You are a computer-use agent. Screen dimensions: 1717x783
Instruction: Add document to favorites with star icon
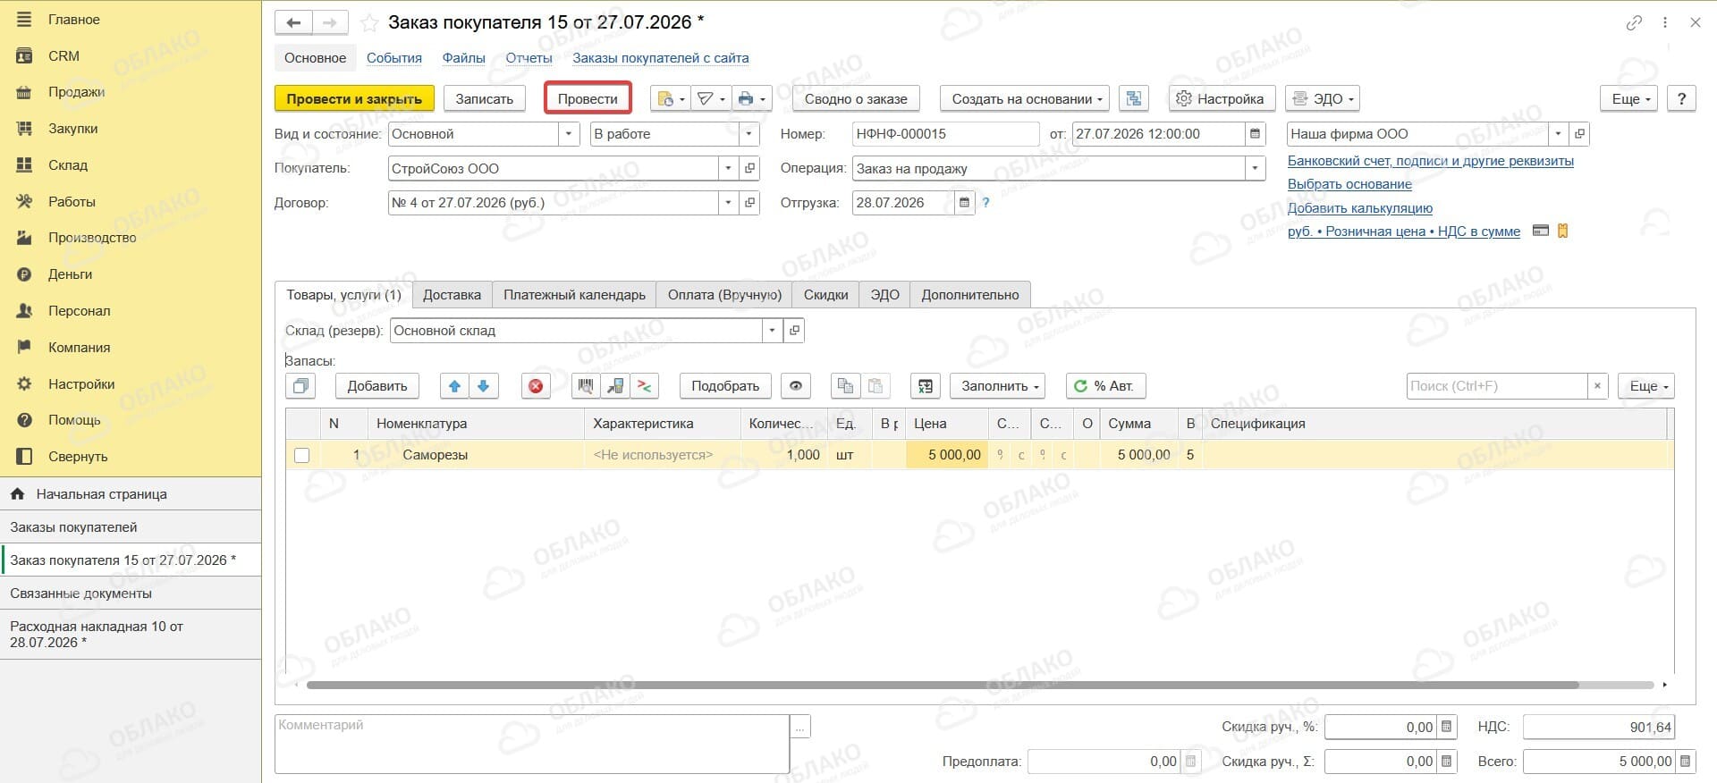tap(369, 22)
